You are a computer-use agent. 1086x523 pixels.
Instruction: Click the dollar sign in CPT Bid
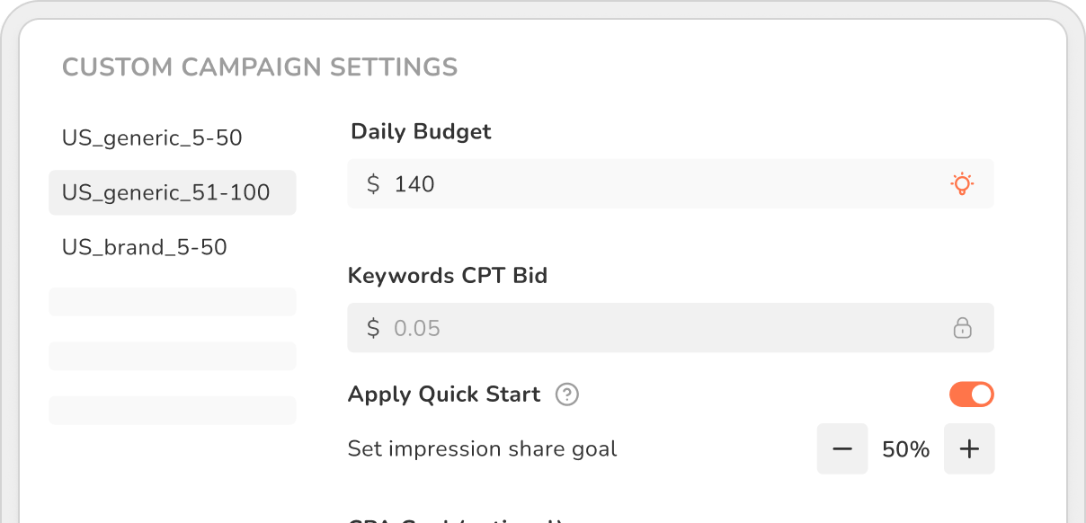coord(373,328)
